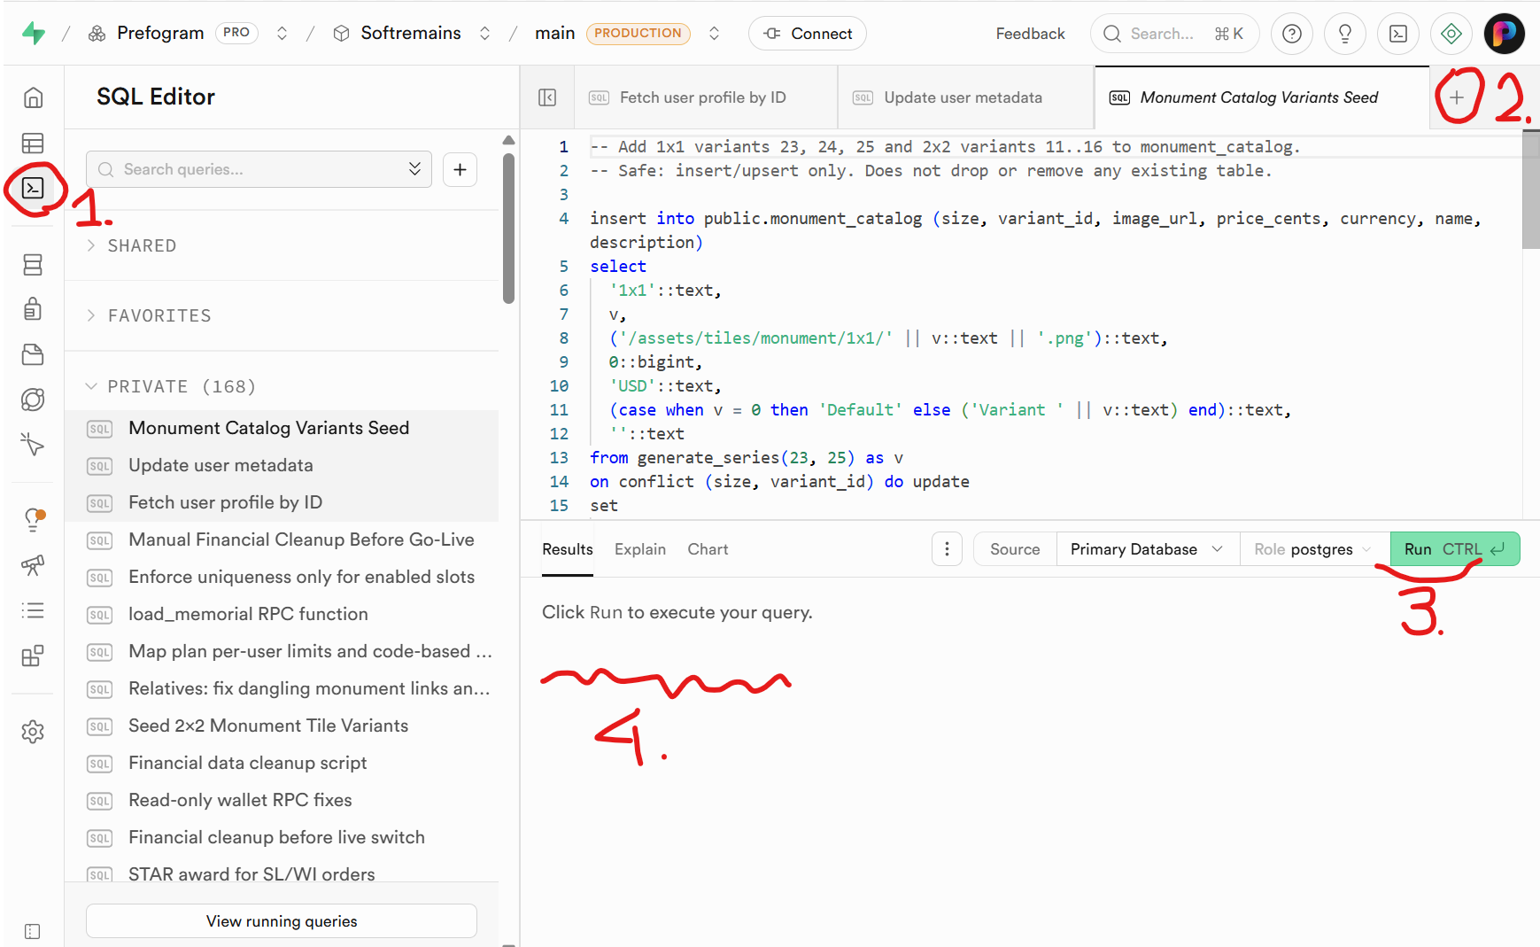
Task: Open Project Settings gear icon
Action: click(33, 732)
